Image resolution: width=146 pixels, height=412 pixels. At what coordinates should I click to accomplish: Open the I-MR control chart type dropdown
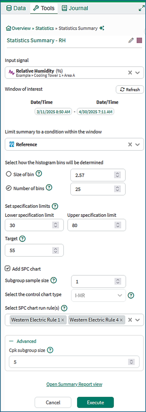(98, 295)
